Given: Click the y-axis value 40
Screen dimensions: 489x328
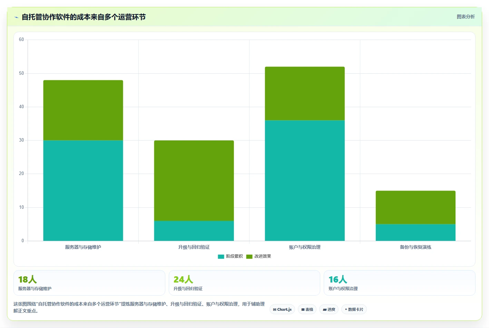Looking at the screenshot, I should click(21, 107).
